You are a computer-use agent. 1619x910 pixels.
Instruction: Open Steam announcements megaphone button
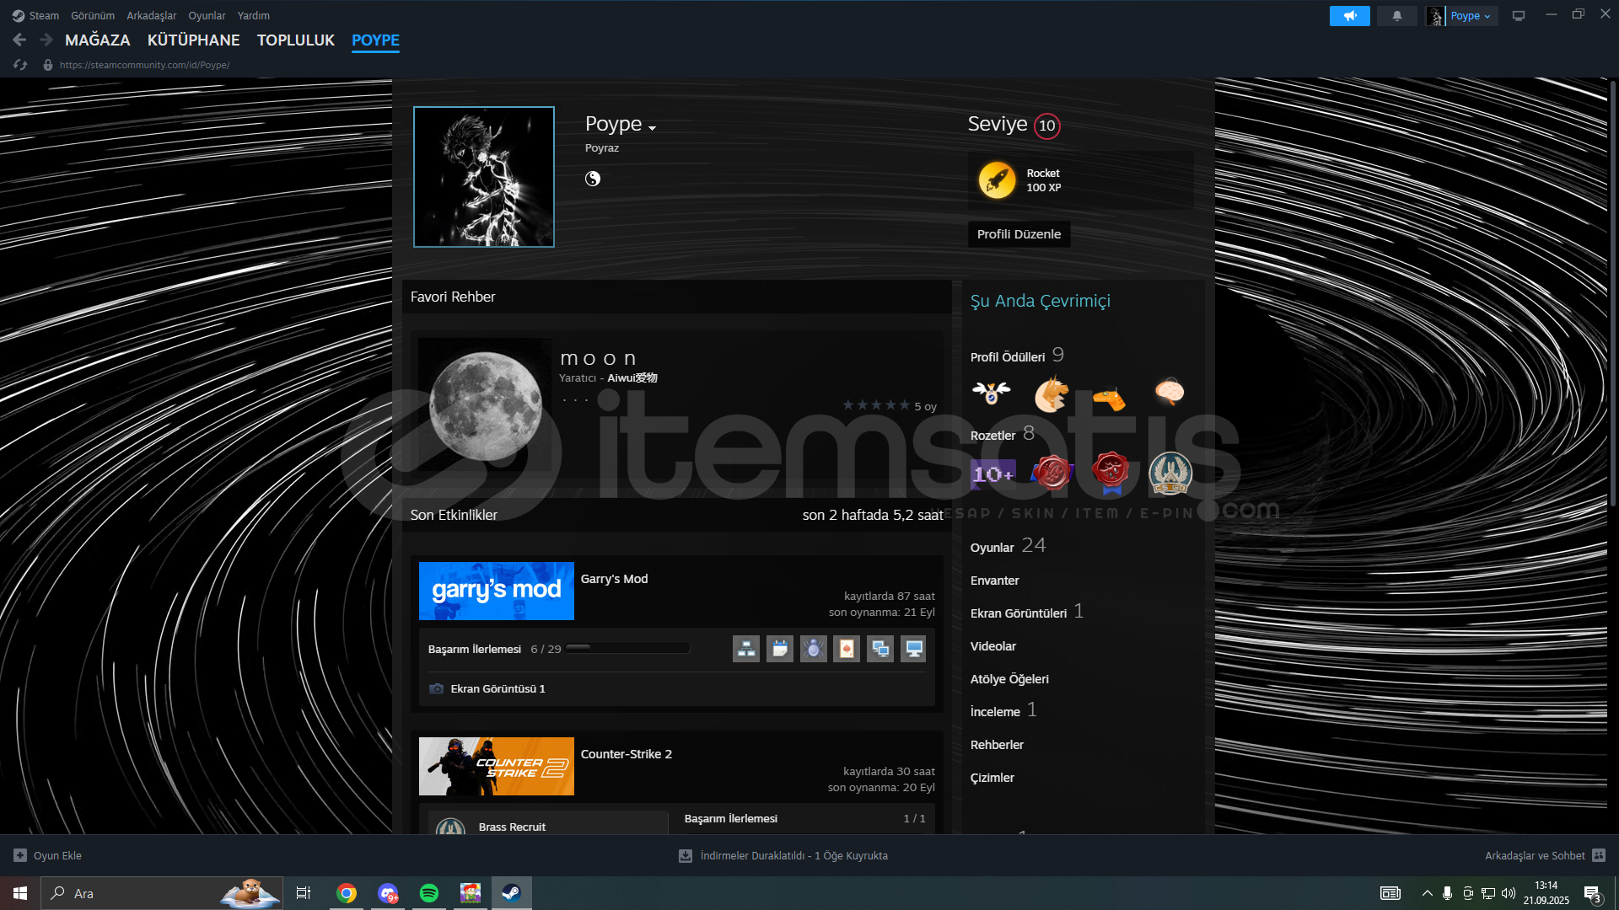[x=1349, y=16]
